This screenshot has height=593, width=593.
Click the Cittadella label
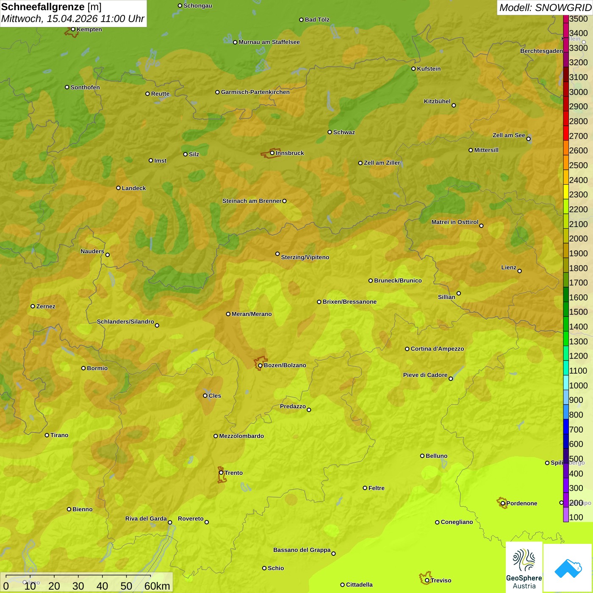(x=359, y=585)
